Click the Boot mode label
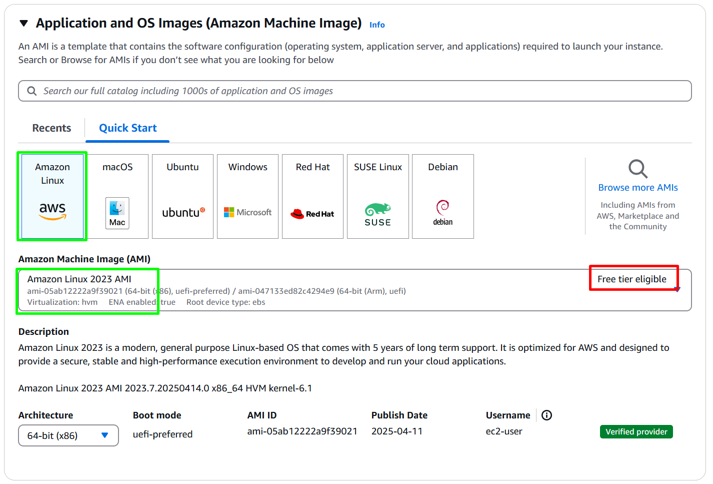Screen dimensions: 713x484 click(x=157, y=415)
